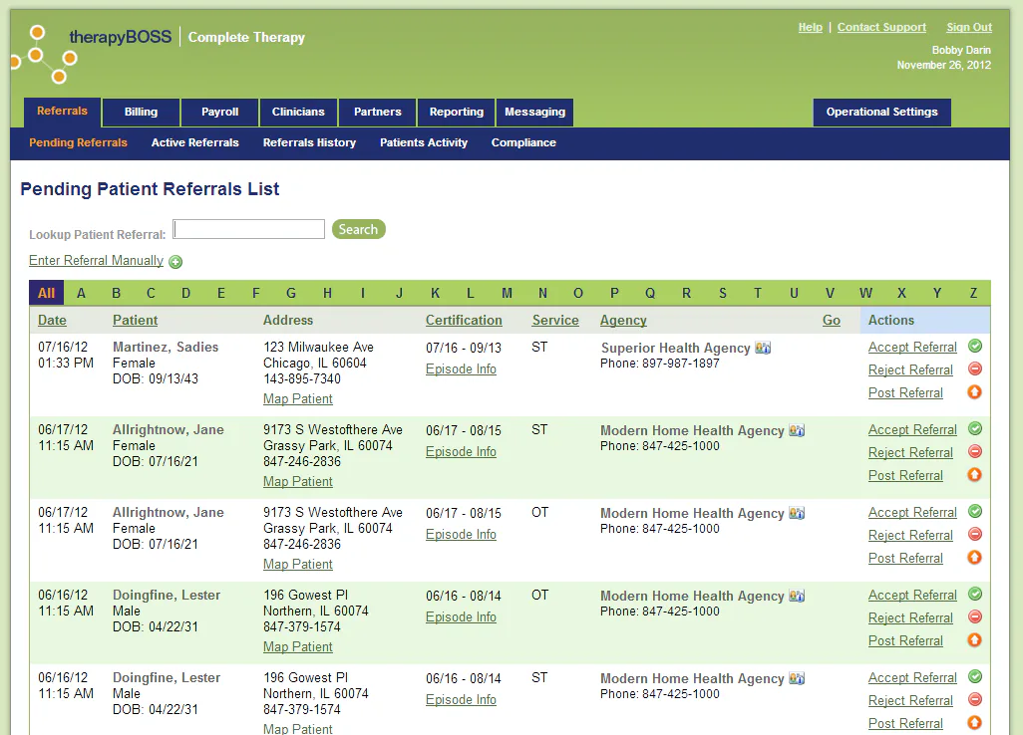The width and height of the screenshot is (1023, 735).
Task: Sort by the Date column header
Action: point(52,320)
